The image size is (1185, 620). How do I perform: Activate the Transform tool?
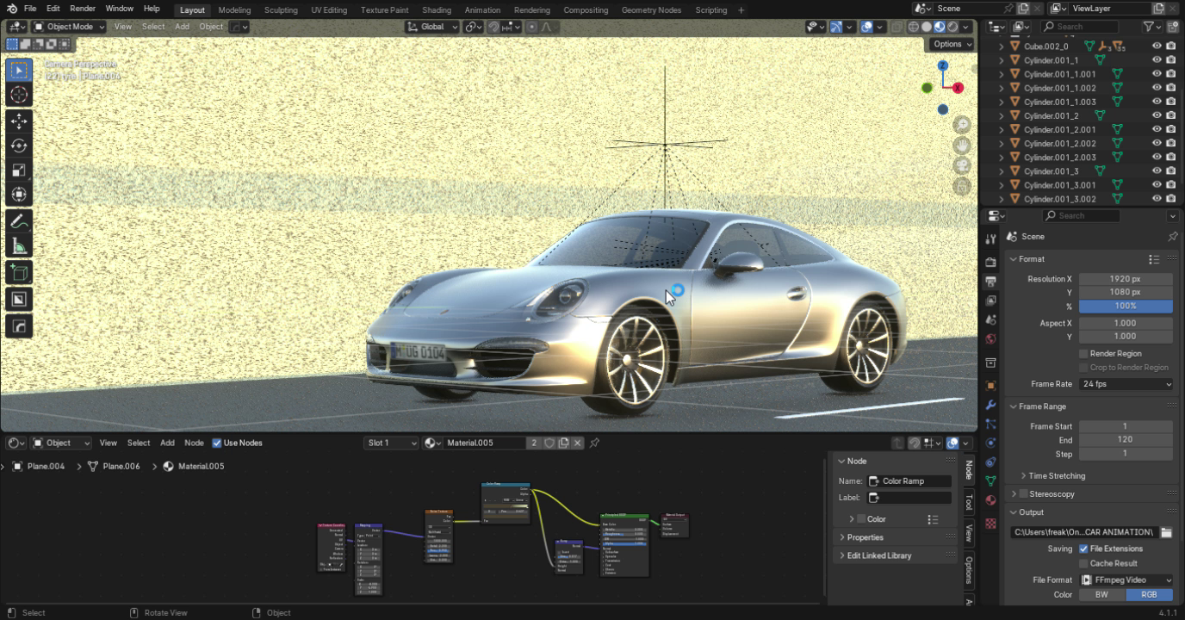(x=19, y=195)
